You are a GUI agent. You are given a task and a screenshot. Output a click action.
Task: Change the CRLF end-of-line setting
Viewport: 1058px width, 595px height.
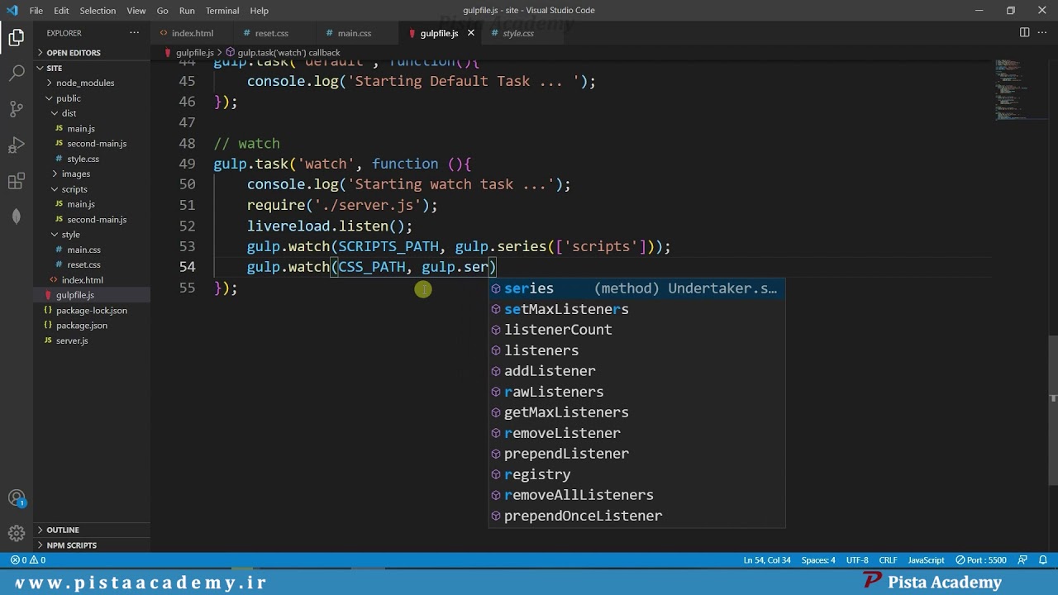(888, 559)
